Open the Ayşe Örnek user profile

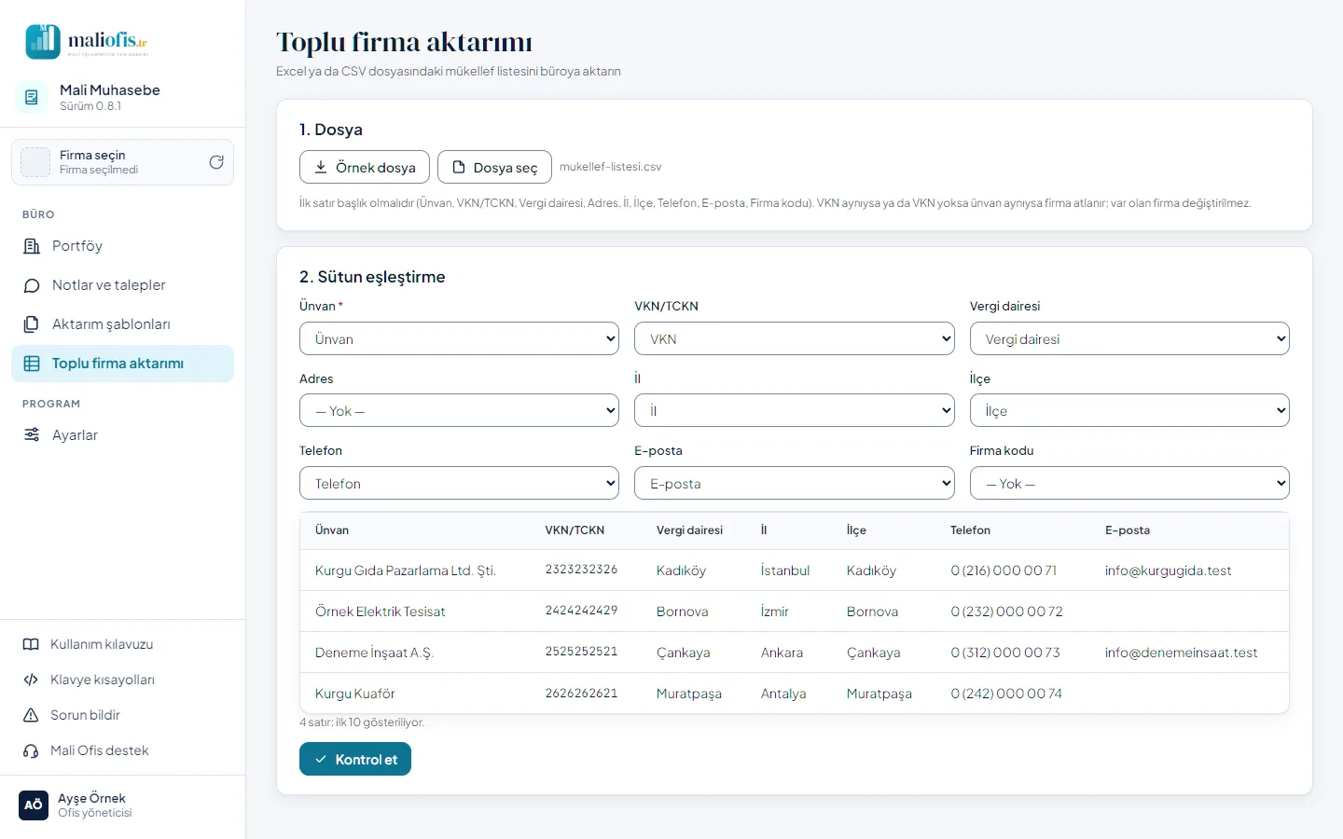point(122,805)
